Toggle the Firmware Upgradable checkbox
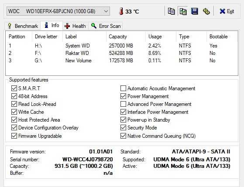244x187 pixels. click(14, 136)
